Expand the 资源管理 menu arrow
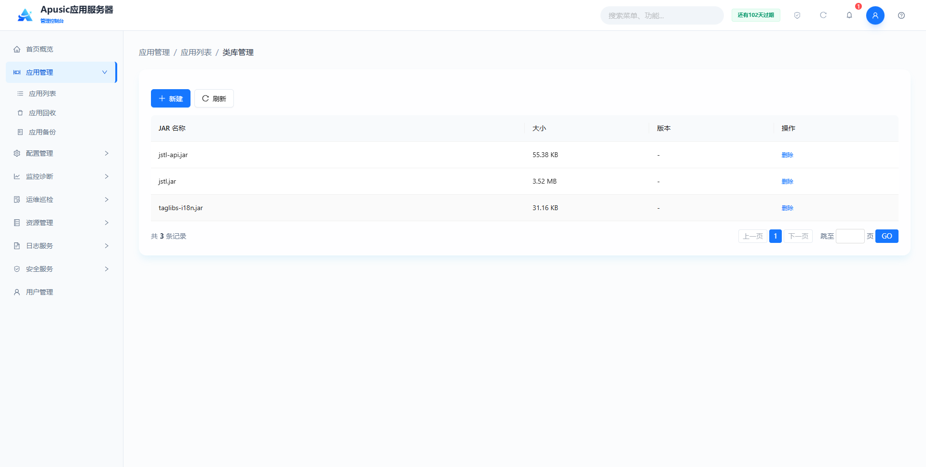Image resolution: width=926 pixels, height=467 pixels. coord(107,223)
